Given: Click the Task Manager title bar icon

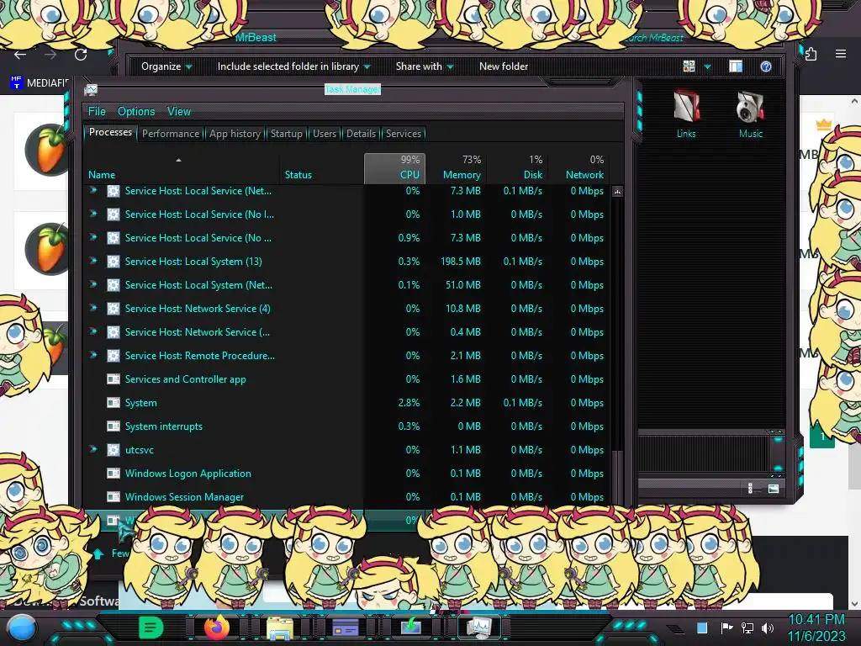Looking at the screenshot, I should (91, 89).
